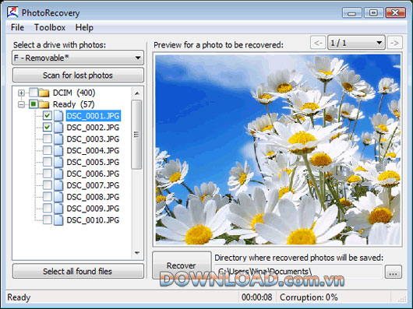Click the Ready folder icon

point(44,104)
